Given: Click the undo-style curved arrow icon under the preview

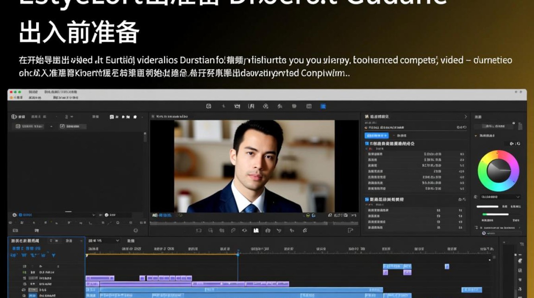Looking at the screenshot, I should (279, 230).
